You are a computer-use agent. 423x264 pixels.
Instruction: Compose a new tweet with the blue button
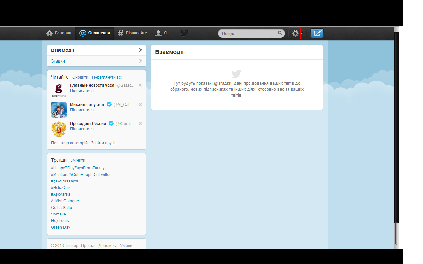[x=317, y=33]
